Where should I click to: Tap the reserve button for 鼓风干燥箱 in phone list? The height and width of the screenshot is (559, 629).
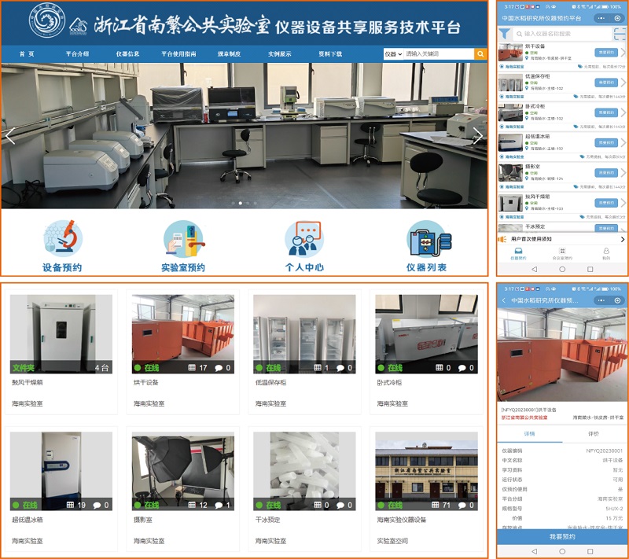click(605, 203)
